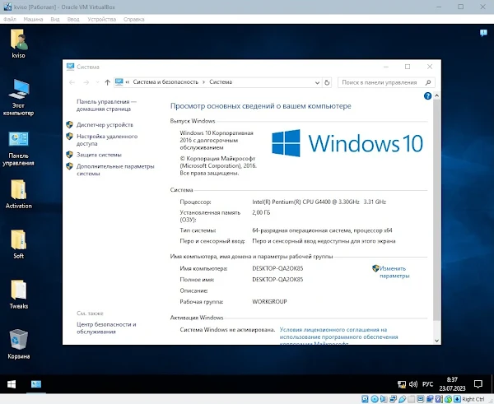Expand the address bar history dropdown
The image size is (494, 404).
317,82
